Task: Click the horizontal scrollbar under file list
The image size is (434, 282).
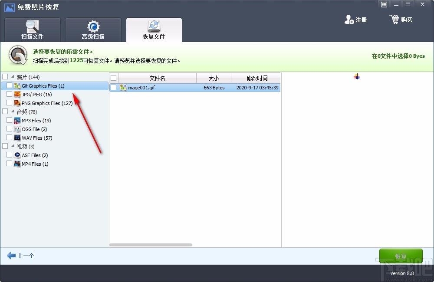Action: pos(151,245)
